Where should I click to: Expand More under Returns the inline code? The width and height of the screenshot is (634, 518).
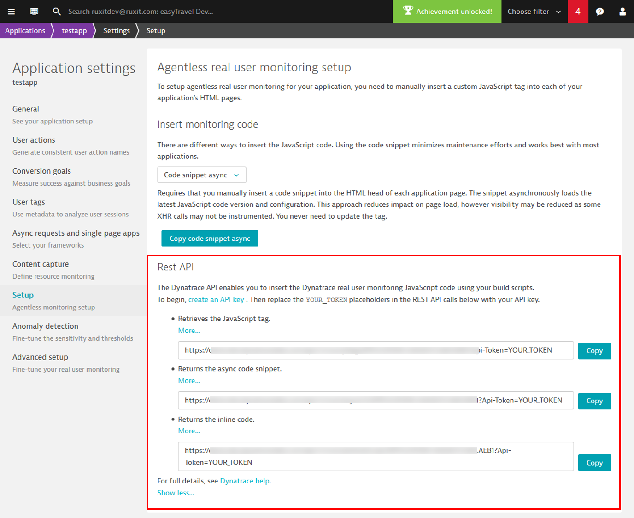point(189,431)
